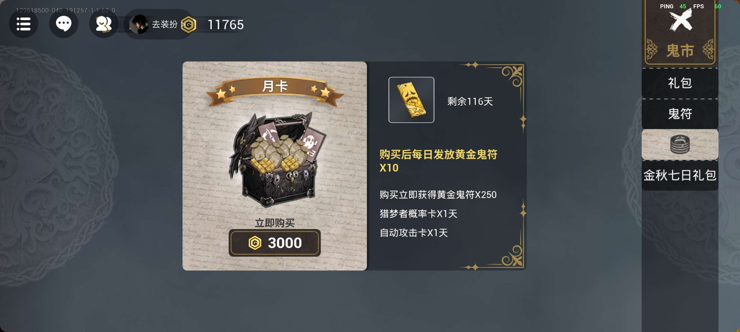Click the 鬼市 title header
Image resolution: width=740 pixels, height=332 pixels.
(x=680, y=50)
